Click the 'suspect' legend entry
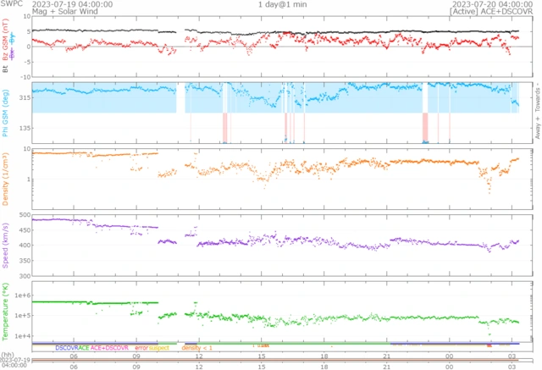 (x=160, y=348)
